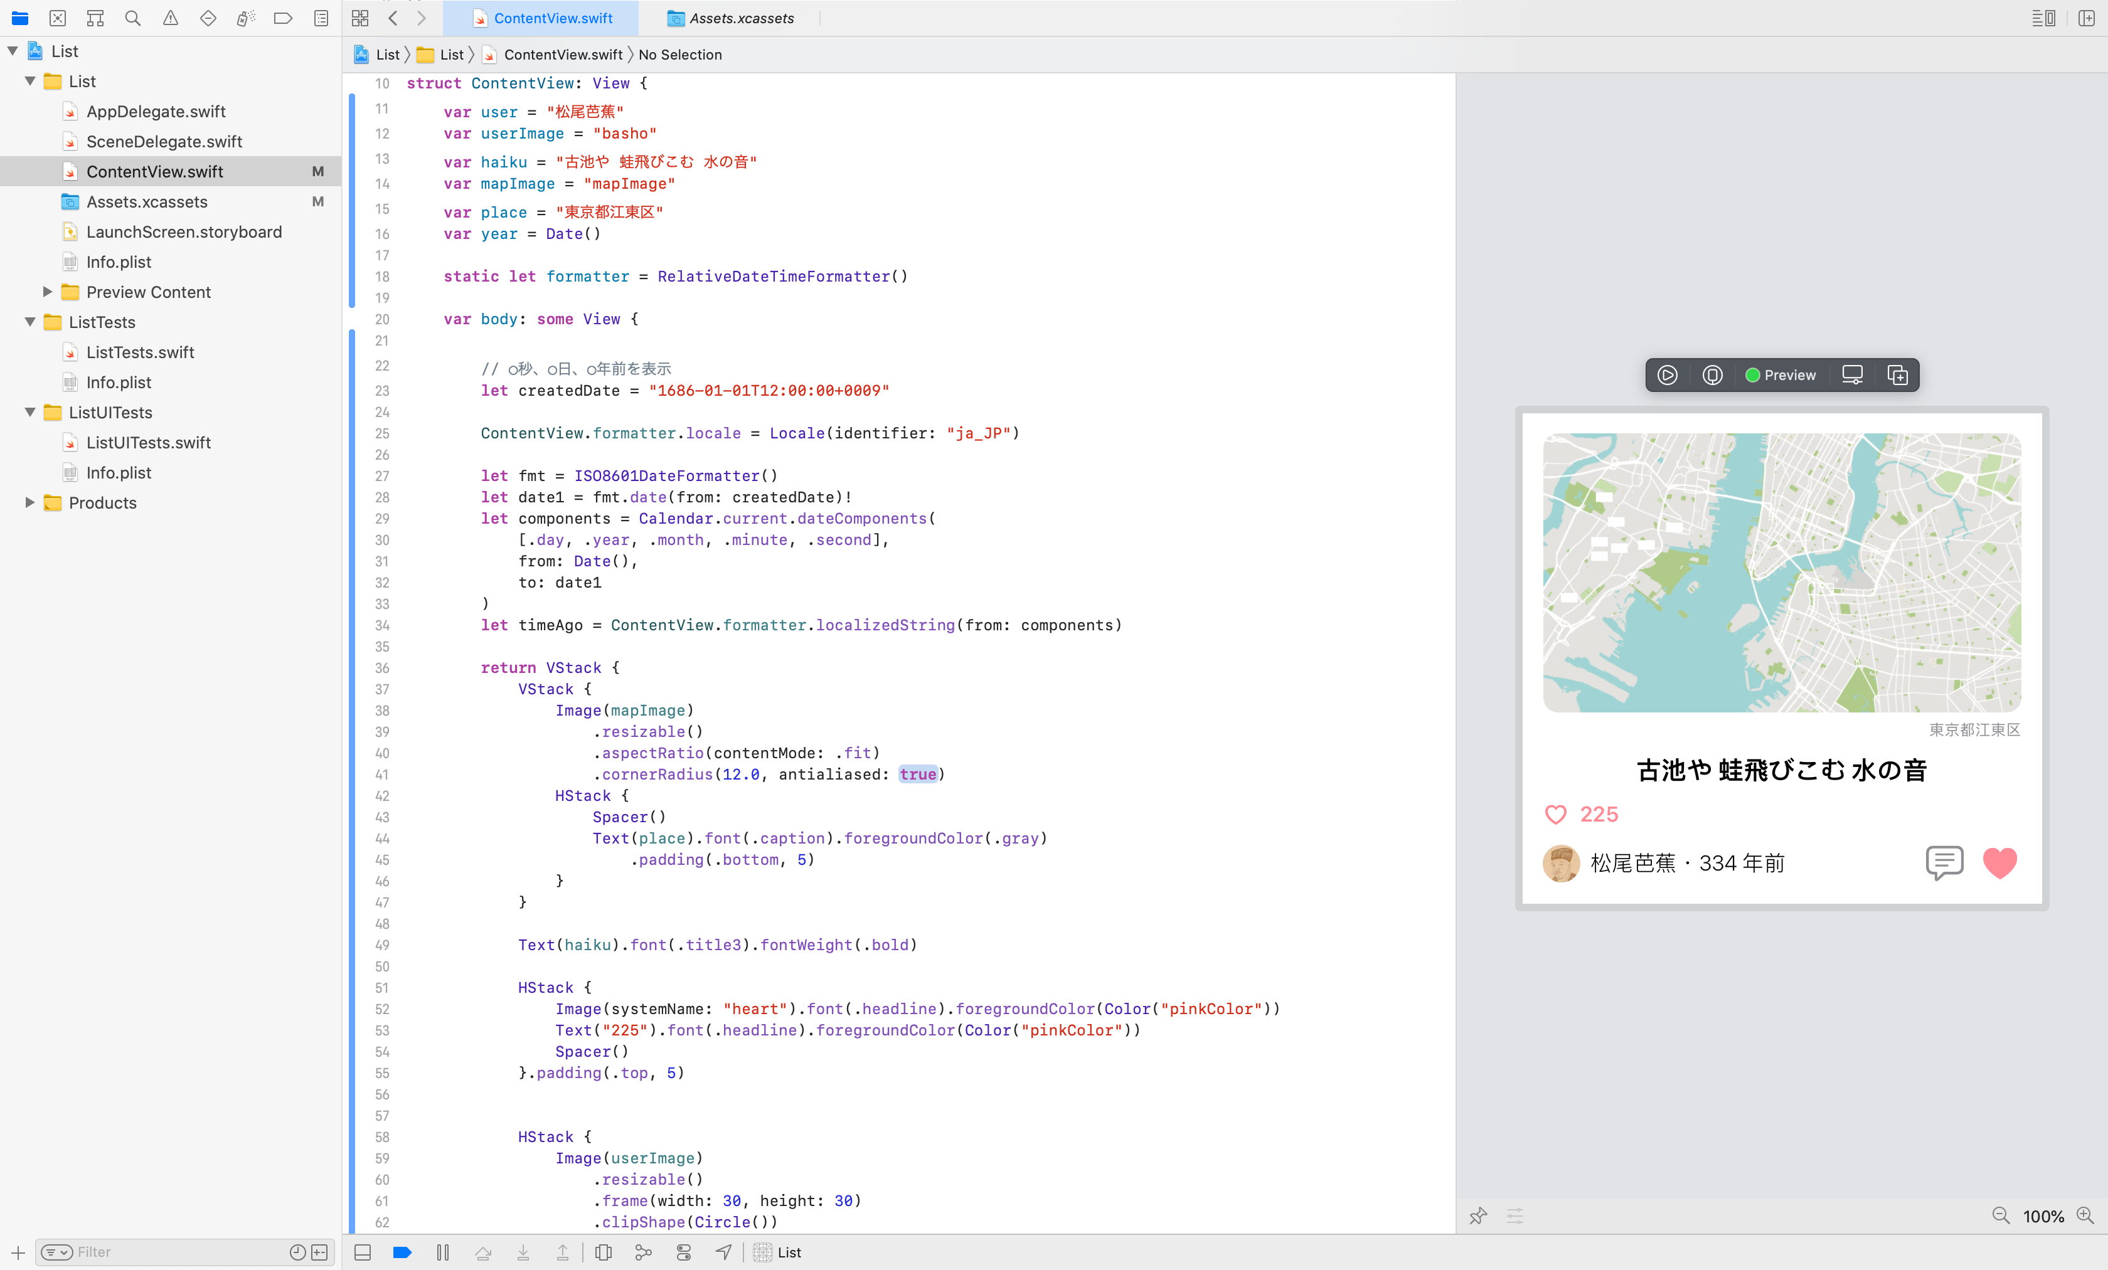Open the Debug navigator
The height and width of the screenshot is (1270, 2108).
[x=245, y=18]
